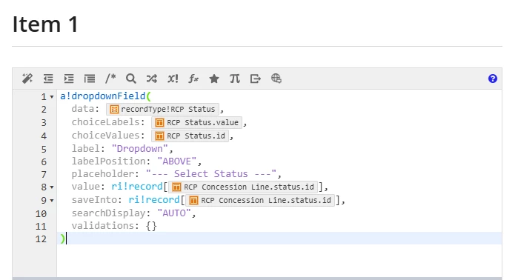Open the search magnifier in editor toolbar
Image resolution: width=518 pixels, height=280 pixels.
click(131, 79)
